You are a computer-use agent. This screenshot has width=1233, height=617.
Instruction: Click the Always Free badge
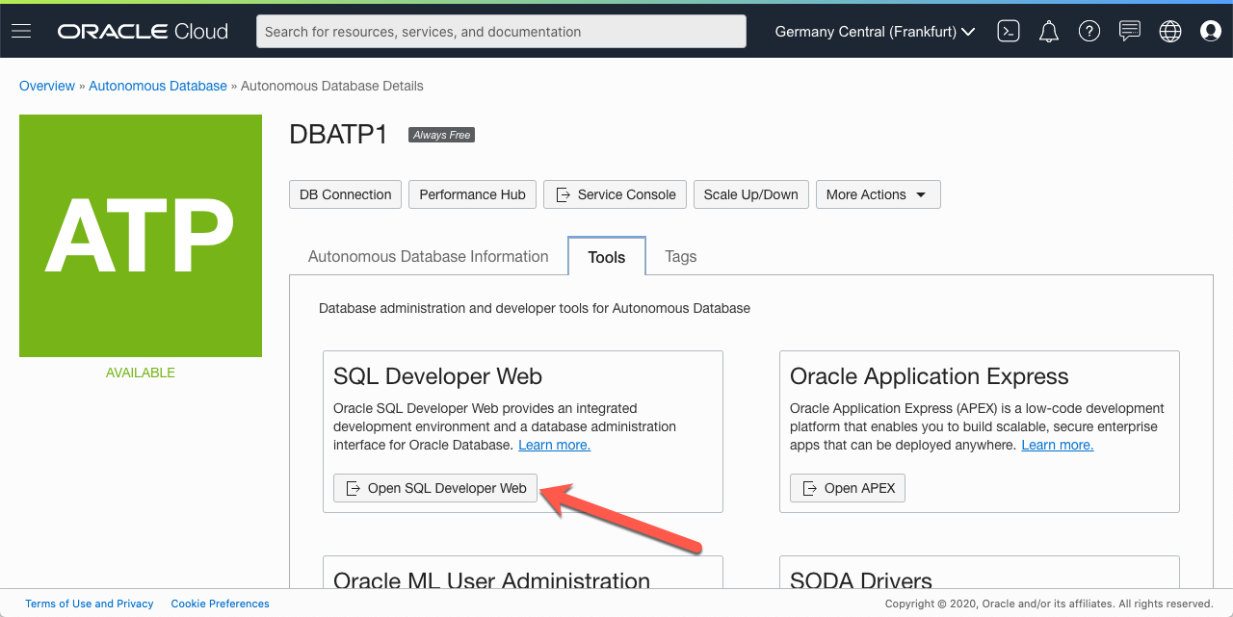pos(442,135)
